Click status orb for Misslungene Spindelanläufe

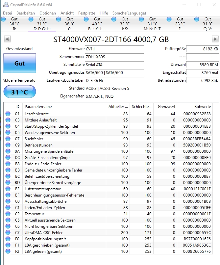click(8, 151)
